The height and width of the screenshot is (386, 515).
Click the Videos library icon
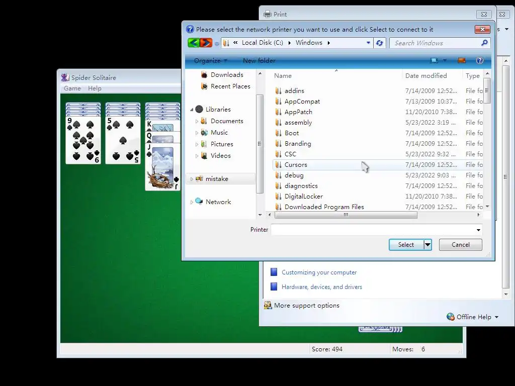point(204,156)
